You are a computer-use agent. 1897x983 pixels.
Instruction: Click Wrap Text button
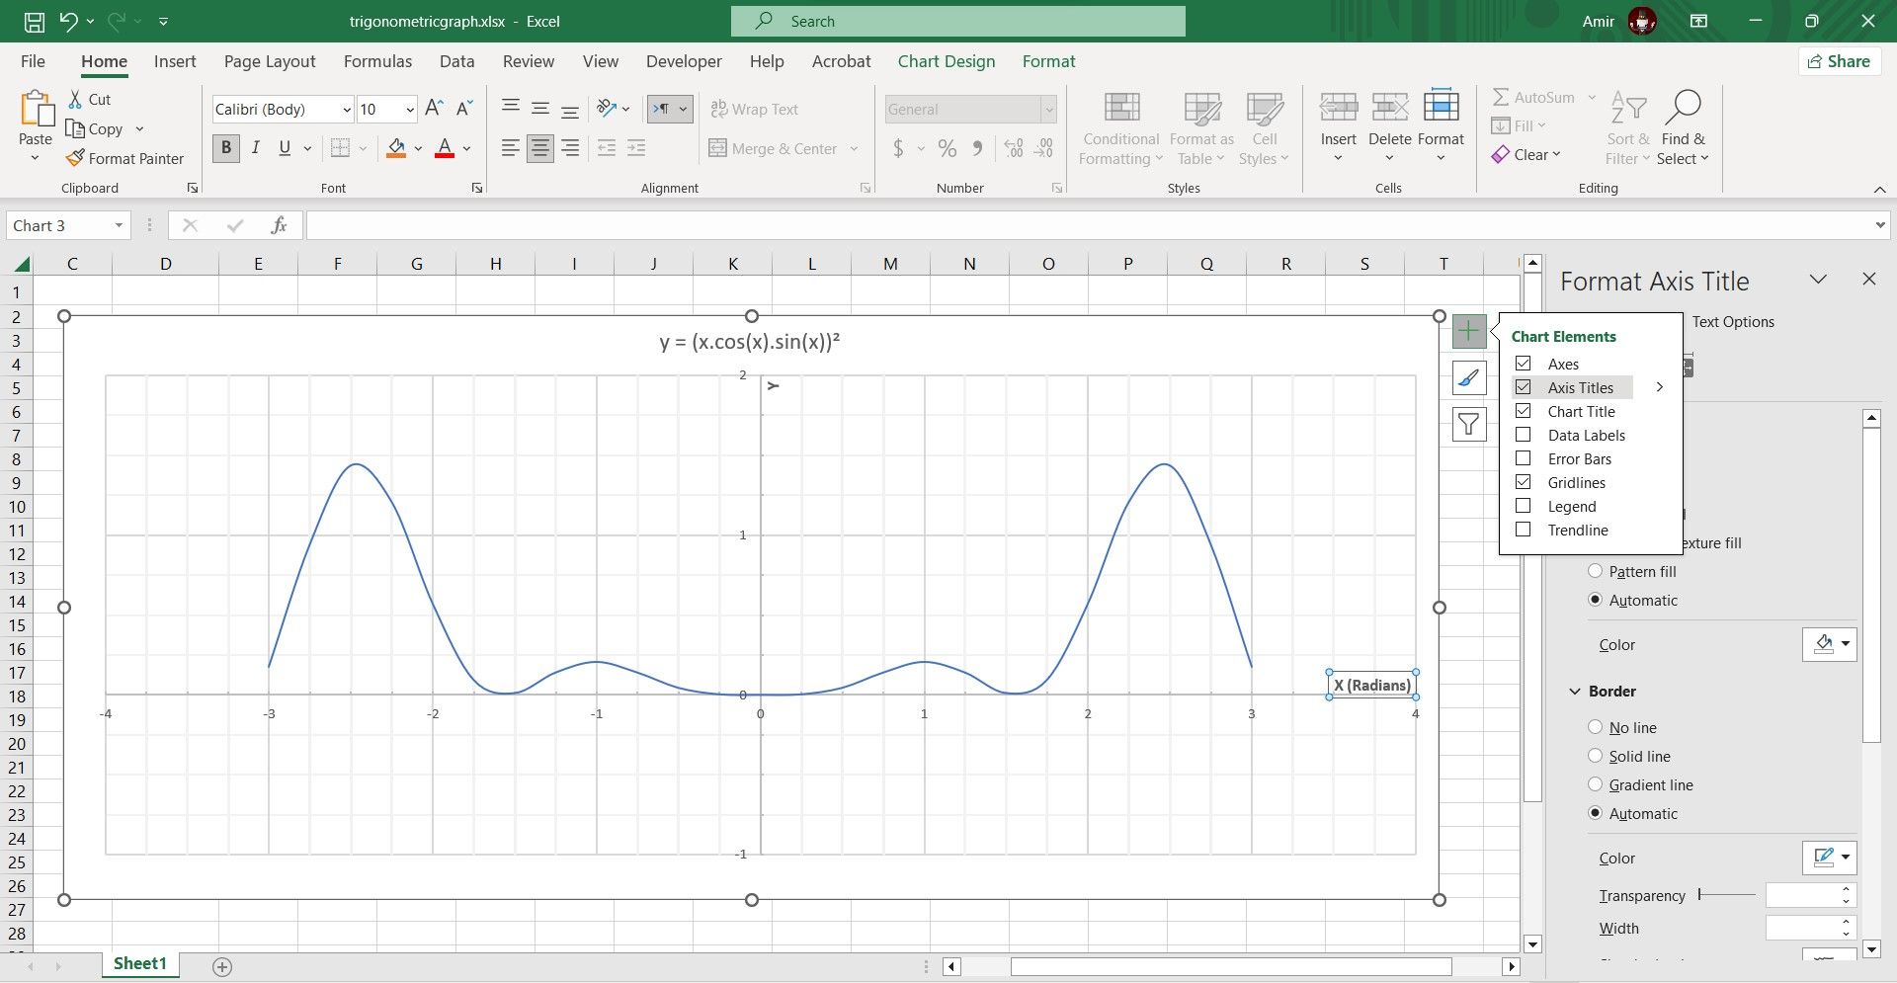click(755, 109)
